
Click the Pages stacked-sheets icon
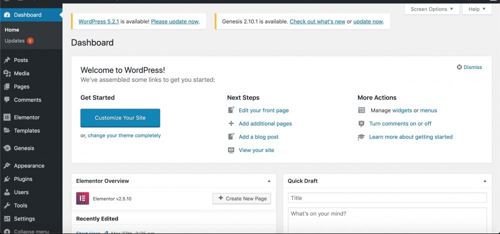[7, 86]
